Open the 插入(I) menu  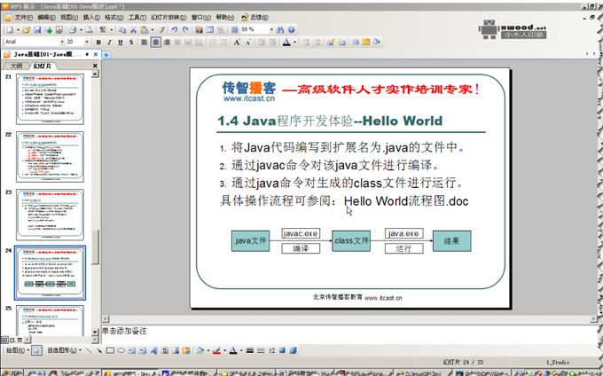click(x=91, y=18)
